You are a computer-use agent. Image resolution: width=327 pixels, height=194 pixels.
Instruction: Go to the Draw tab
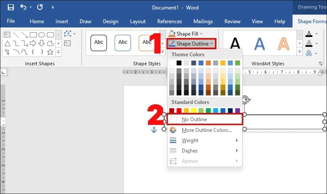(x=86, y=21)
